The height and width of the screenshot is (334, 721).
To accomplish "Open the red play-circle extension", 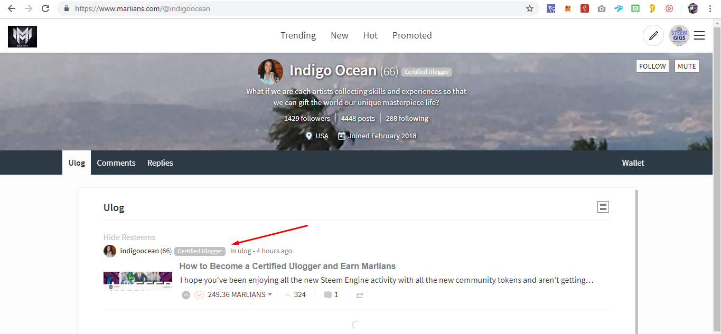I will 669,8.
